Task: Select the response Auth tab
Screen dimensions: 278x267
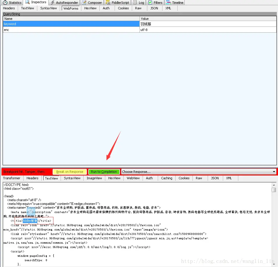Action: pyautogui.click(x=149, y=178)
